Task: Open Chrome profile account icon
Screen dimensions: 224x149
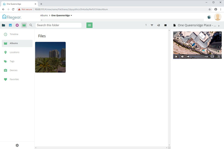Action: pos(216,9)
